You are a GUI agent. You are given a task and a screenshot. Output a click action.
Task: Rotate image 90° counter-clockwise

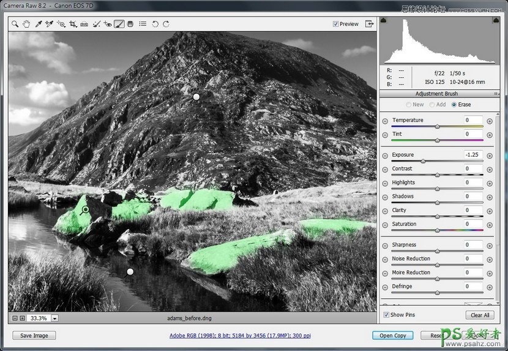click(155, 25)
